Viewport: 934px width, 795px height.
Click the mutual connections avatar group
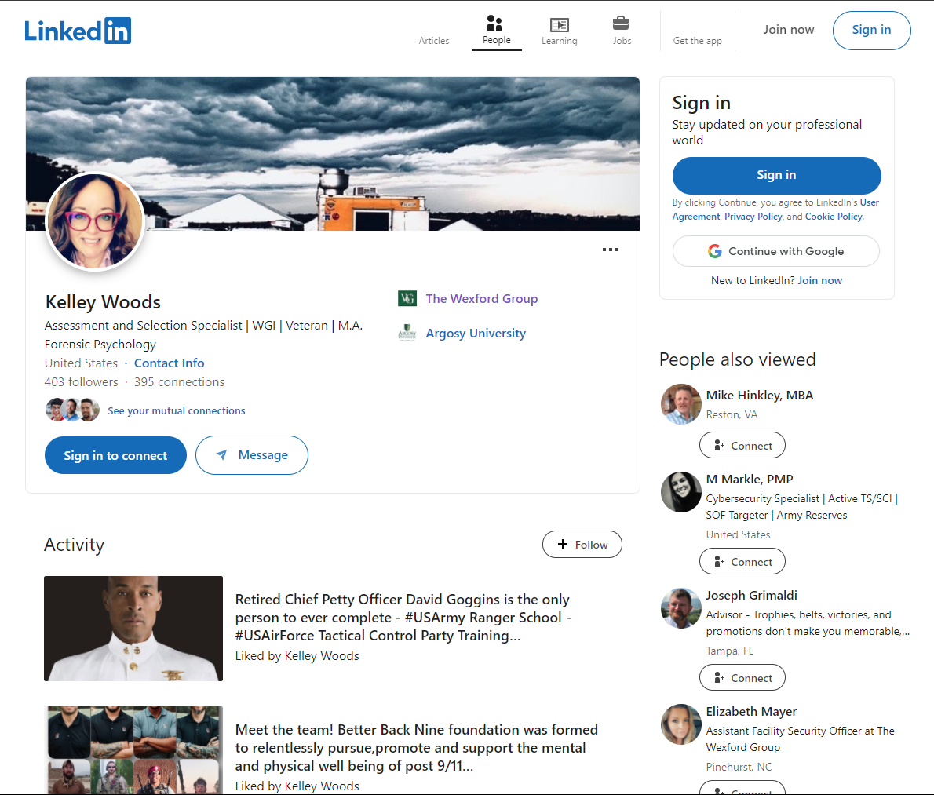(x=72, y=410)
